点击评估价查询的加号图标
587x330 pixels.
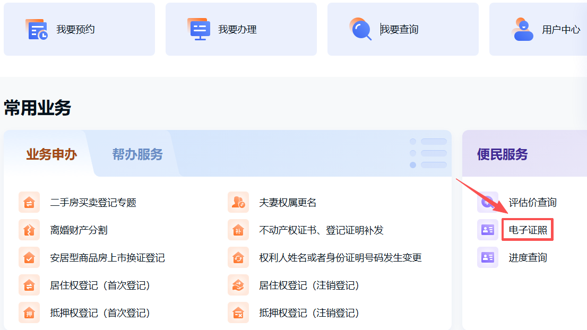point(487,202)
